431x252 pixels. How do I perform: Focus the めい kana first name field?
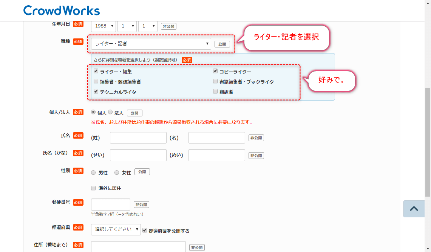tap(216, 155)
